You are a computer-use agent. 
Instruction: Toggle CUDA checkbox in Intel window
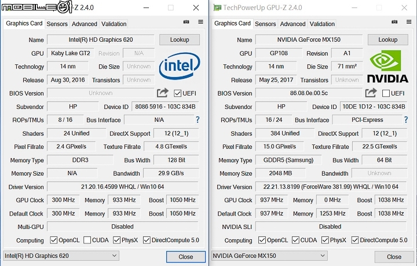pos(87,240)
